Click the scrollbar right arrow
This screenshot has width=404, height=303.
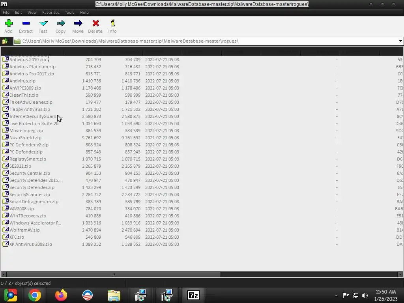400,275
